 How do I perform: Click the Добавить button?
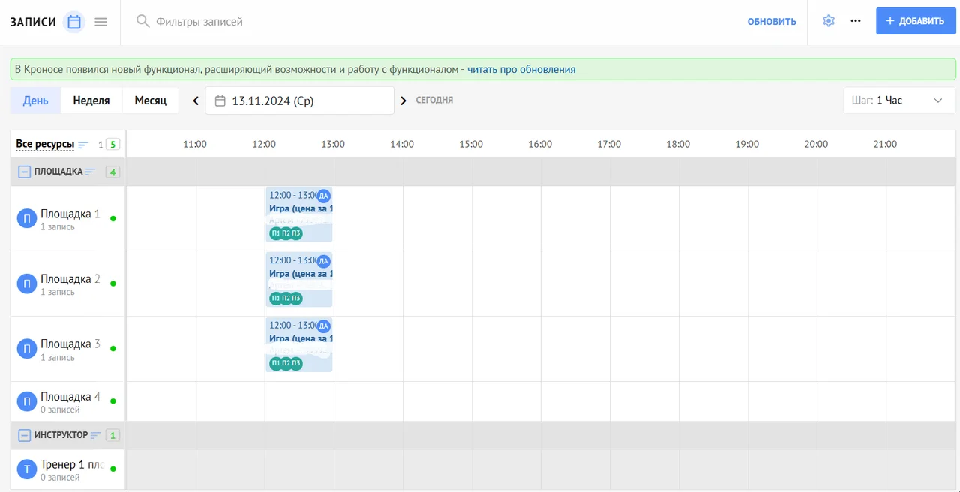tap(915, 21)
